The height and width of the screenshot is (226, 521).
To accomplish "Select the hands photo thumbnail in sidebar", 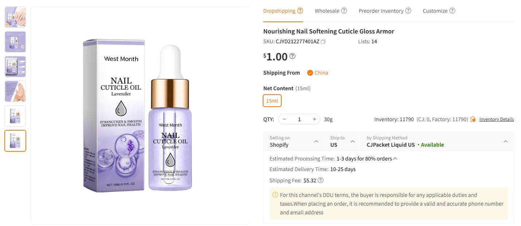I will (x=15, y=91).
